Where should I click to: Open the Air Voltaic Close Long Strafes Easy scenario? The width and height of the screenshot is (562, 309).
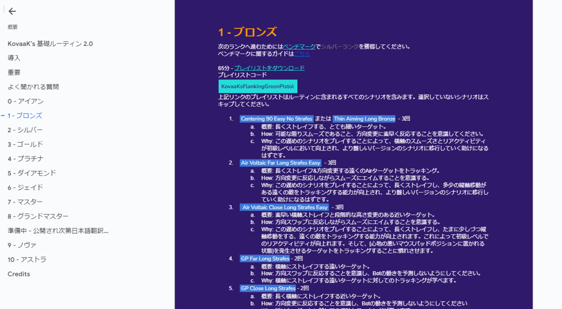[x=285, y=207]
